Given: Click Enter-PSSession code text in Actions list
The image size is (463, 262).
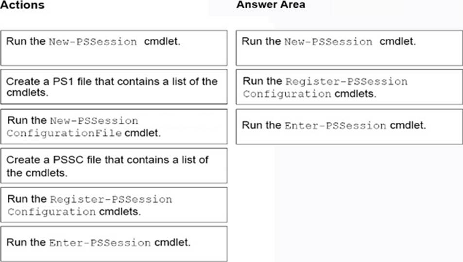Looking at the screenshot, I should click(100, 243).
